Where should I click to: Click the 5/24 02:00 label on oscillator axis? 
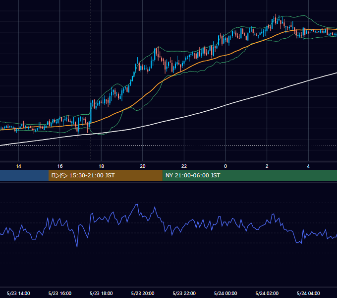coord(267,293)
